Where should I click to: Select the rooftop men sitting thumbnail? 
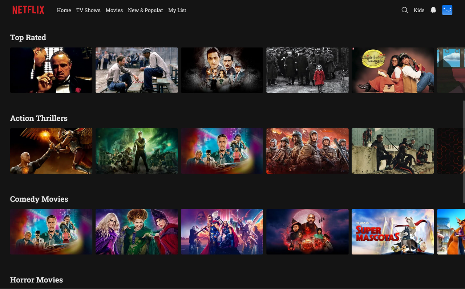tap(393, 151)
